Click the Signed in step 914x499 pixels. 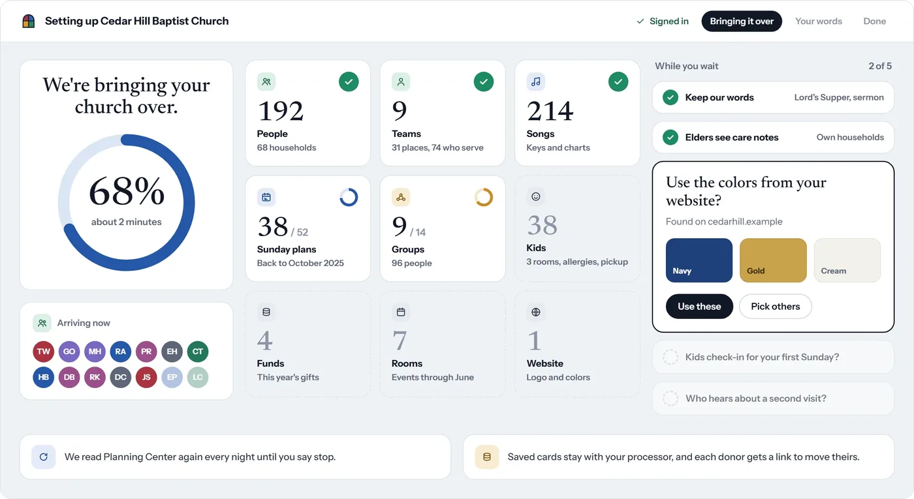[x=663, y=21]
